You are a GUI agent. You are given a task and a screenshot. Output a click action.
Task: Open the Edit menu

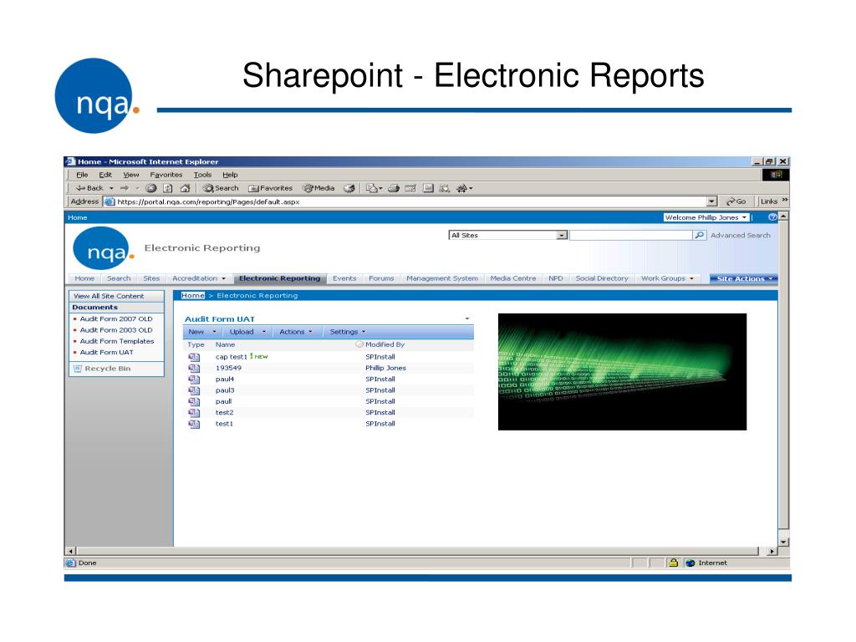pos(105,175)
